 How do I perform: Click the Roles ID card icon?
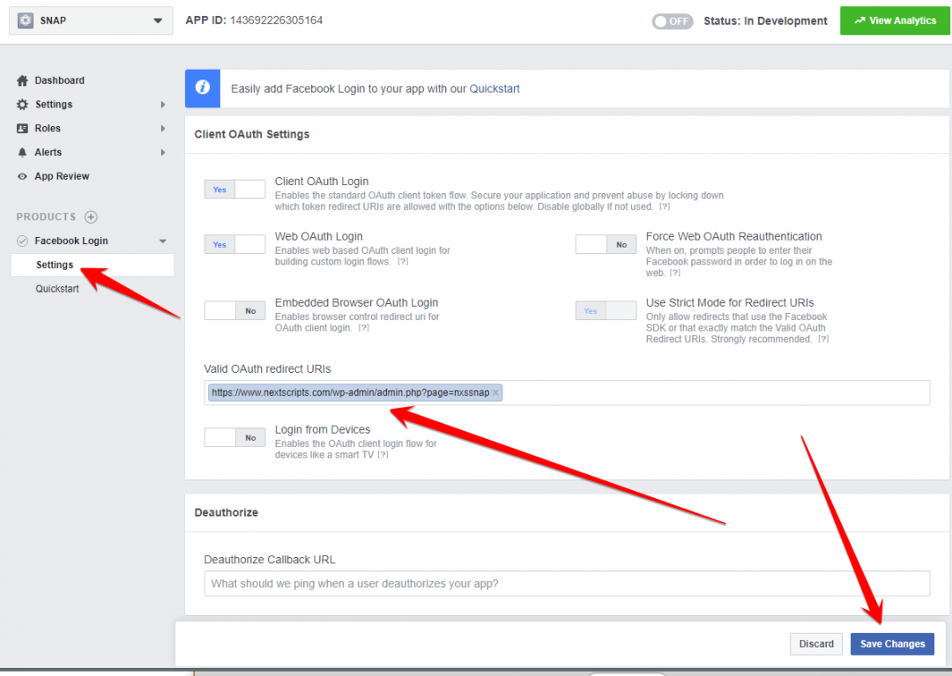click(x=22, y=129)
